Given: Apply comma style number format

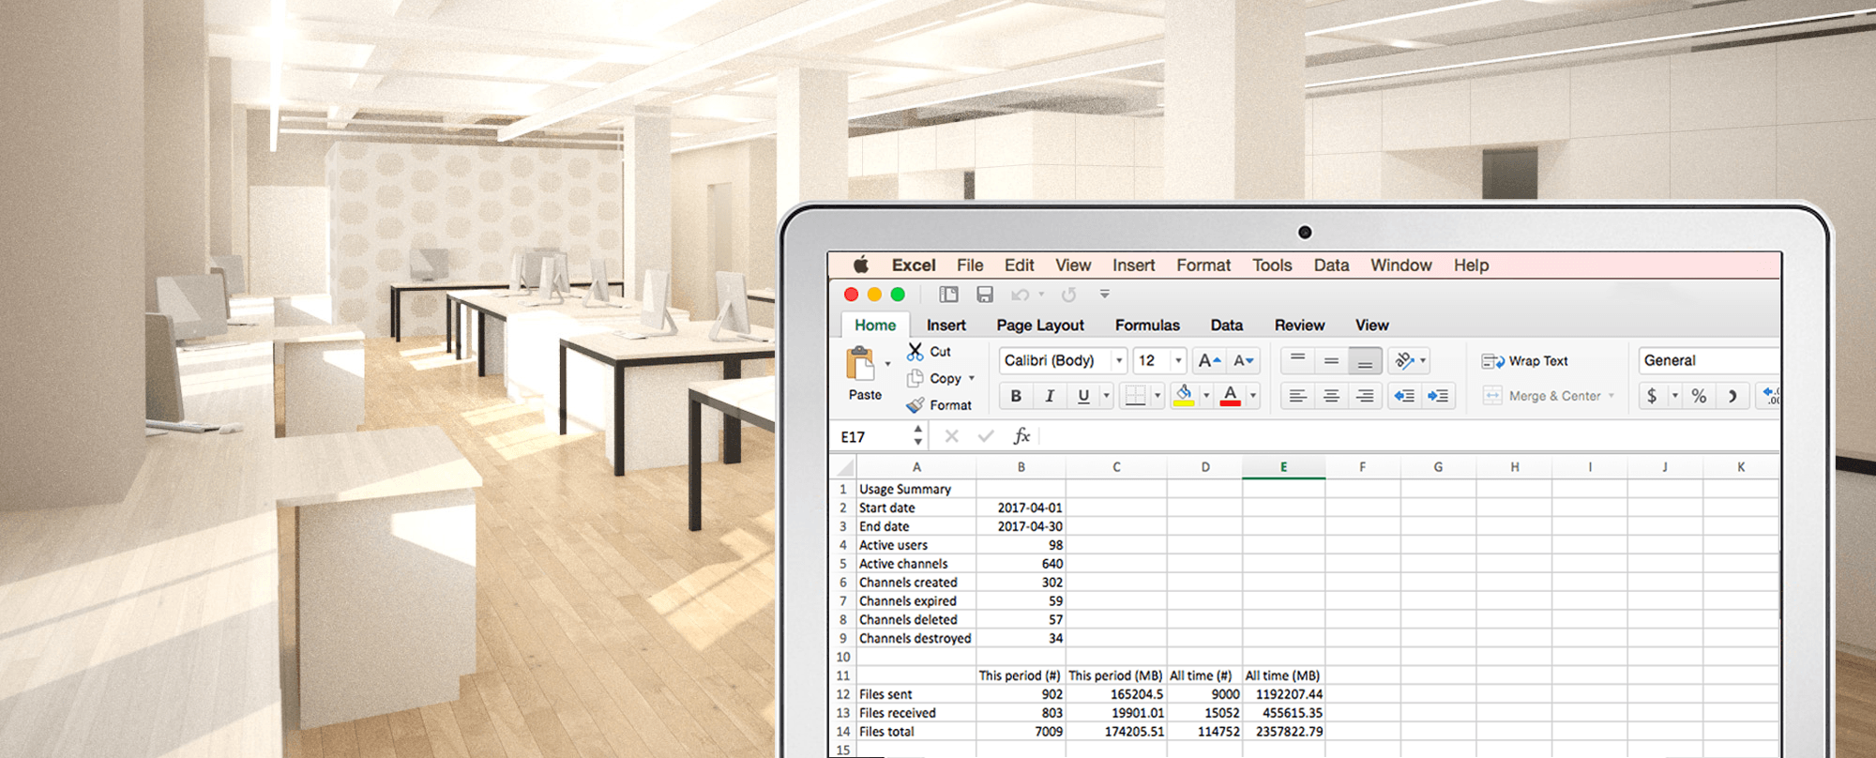Looking at the screenshot, I should [x=1732, y=396].
